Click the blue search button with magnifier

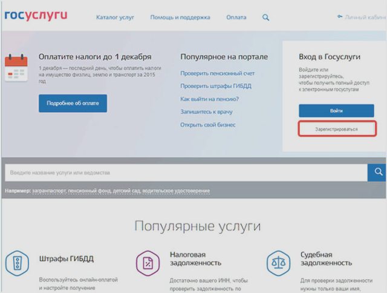coord(377,172)
